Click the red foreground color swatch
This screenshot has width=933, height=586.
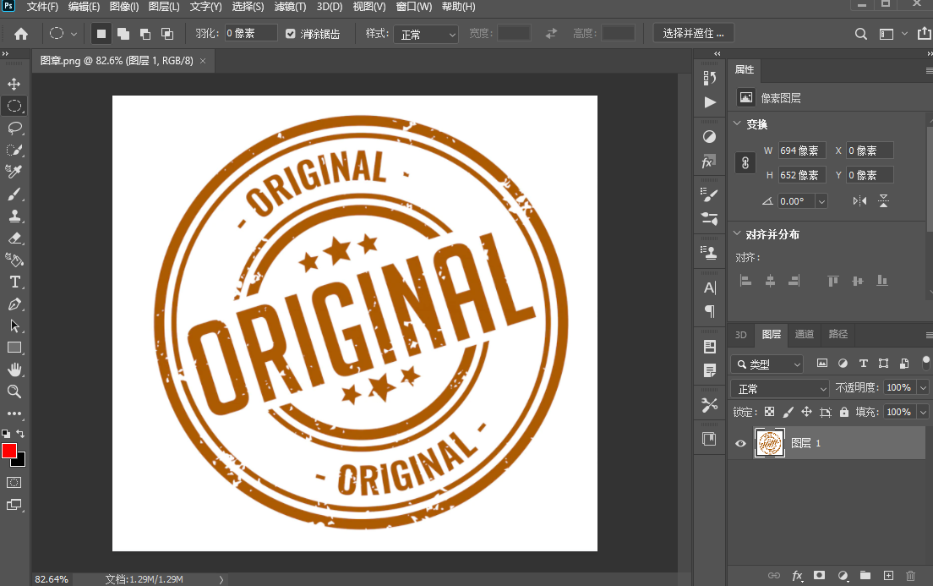tap(9, 451)
